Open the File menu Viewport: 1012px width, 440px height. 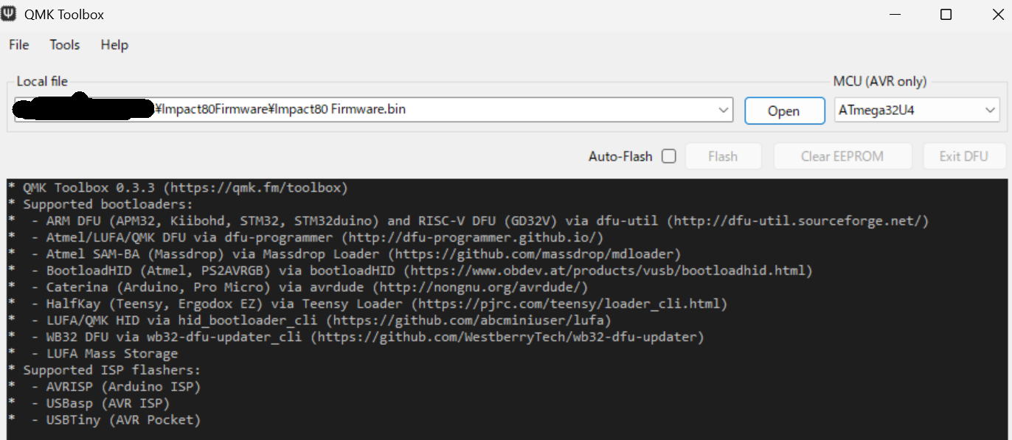19,45
